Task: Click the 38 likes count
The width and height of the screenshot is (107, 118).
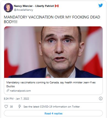Action: coord(11,107)
